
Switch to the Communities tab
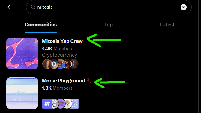coord(41,25)
